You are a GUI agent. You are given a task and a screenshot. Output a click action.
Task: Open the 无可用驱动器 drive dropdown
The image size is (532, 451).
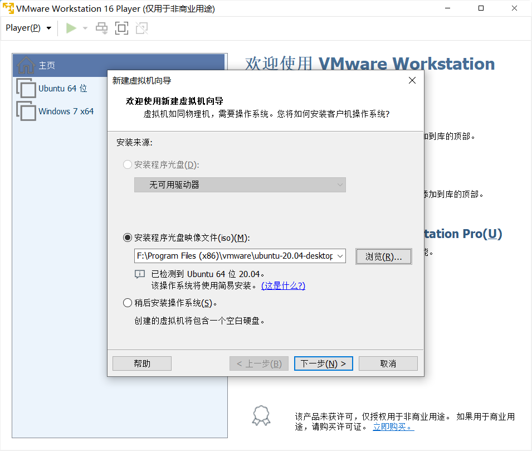[240, 185]
